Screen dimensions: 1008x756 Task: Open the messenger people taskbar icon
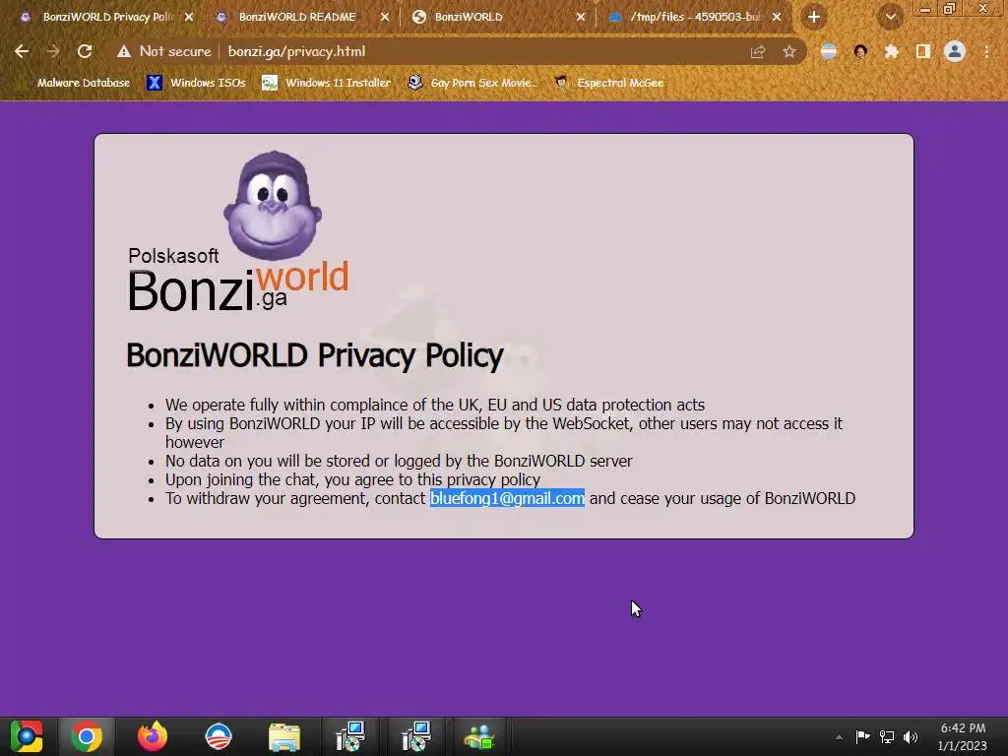(479, 736)
